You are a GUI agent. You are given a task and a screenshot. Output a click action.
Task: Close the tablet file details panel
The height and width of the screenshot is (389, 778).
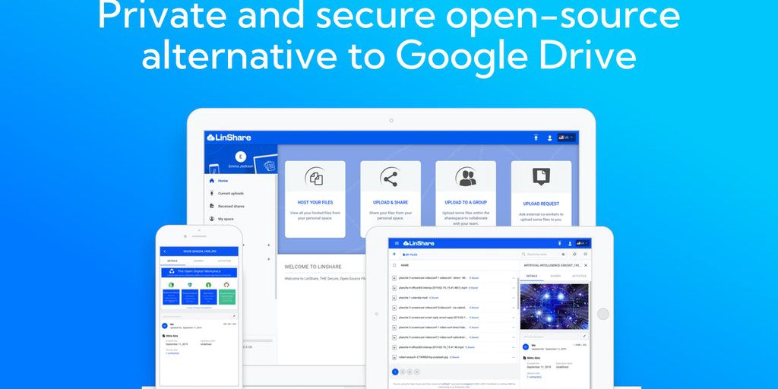click(586, 265)
